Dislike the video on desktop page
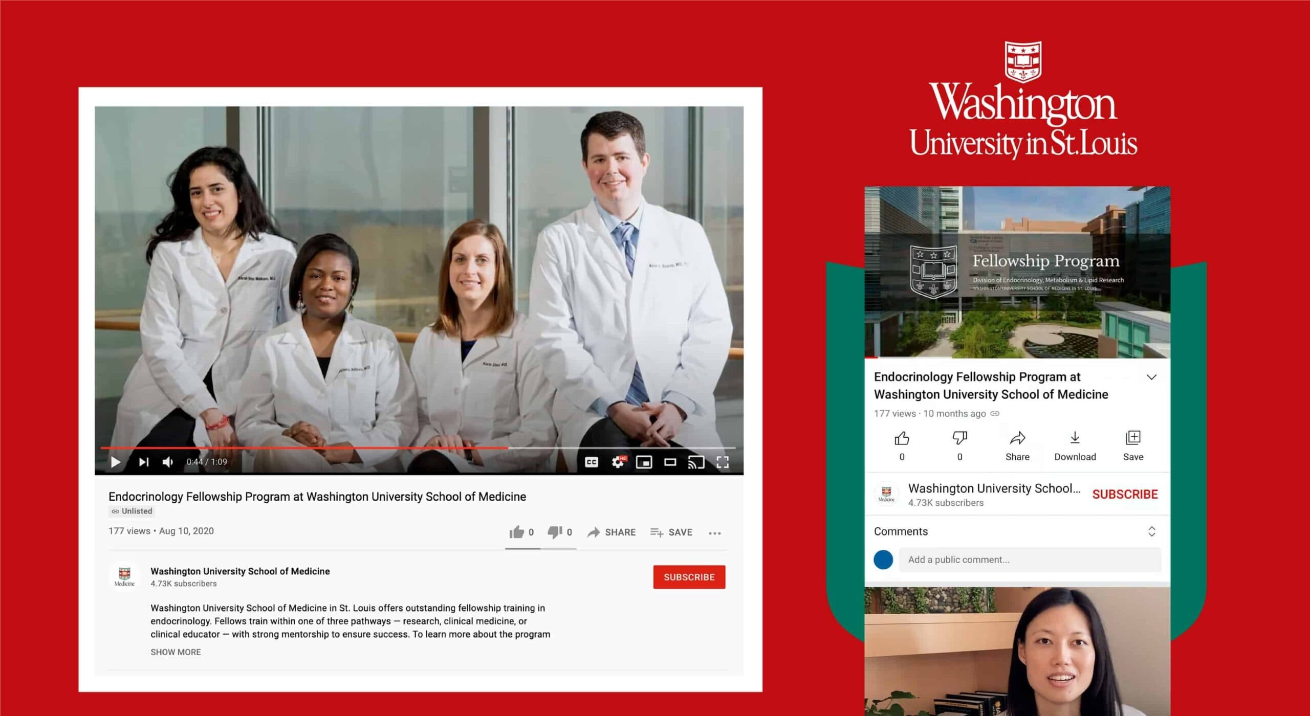The height and width of the screenshot is (716, 1310). point(560,532)
